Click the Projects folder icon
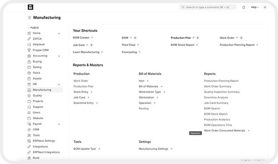The height and width of the screenshot is (164, 278). [x=29, y=101]
